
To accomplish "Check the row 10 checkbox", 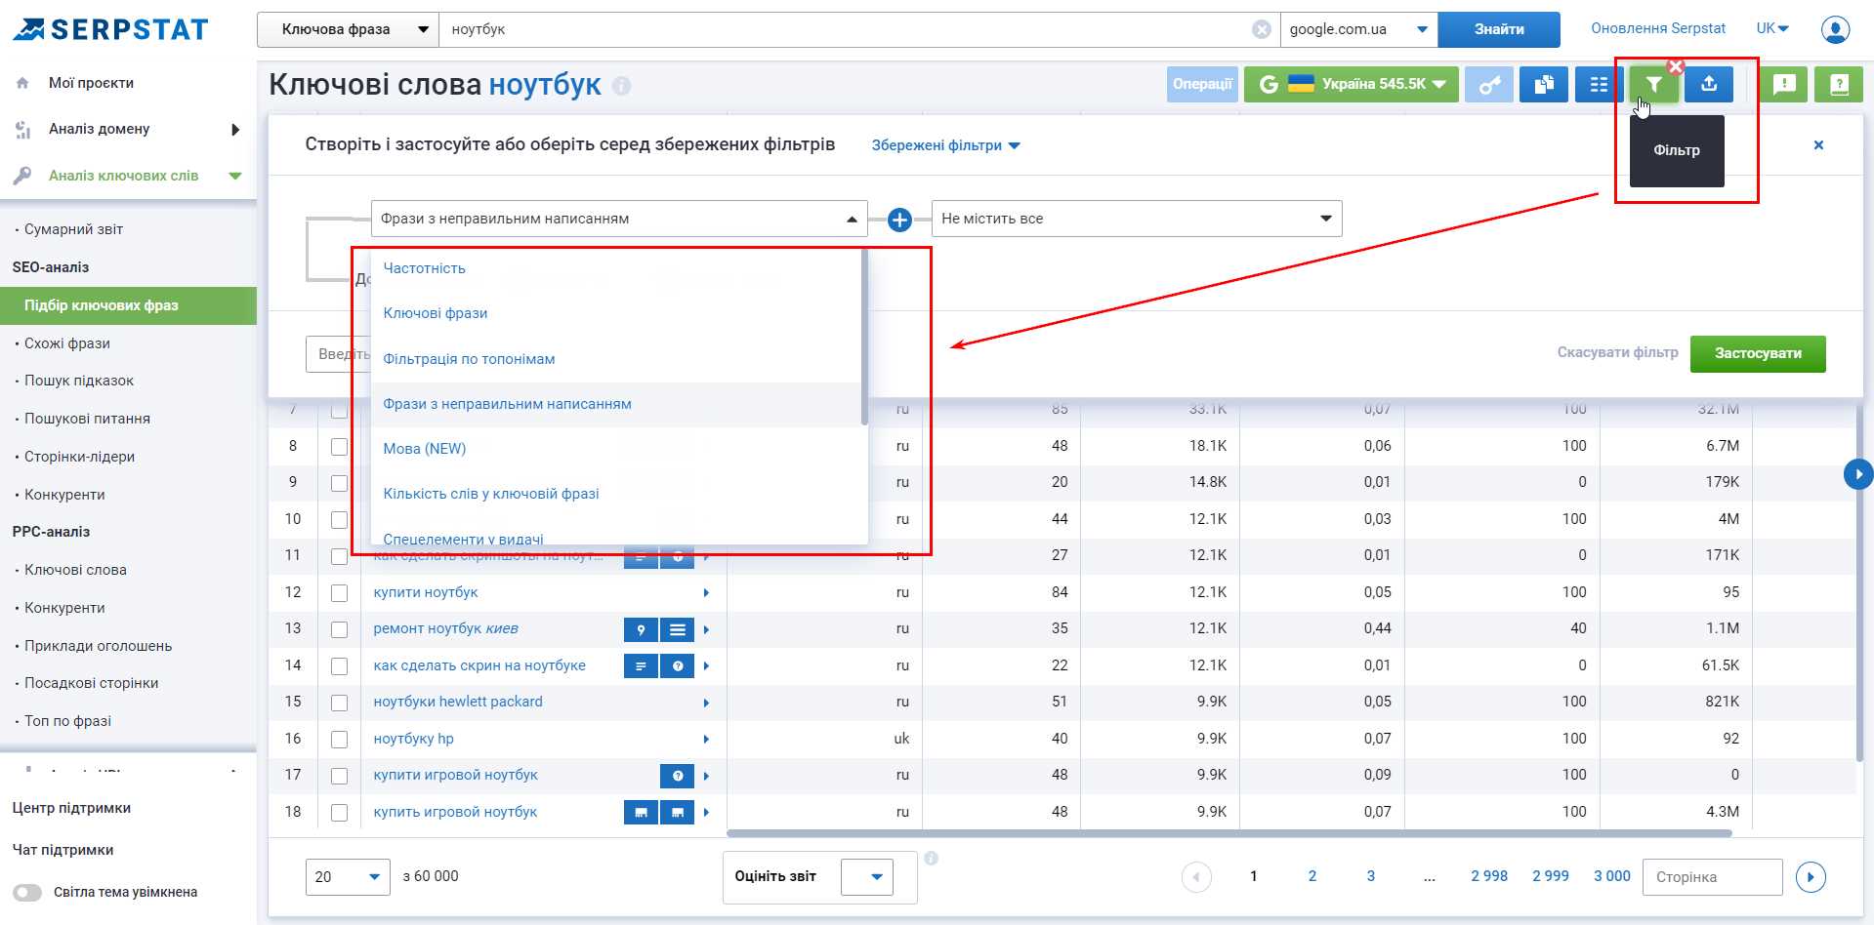I will pos(339,520).
